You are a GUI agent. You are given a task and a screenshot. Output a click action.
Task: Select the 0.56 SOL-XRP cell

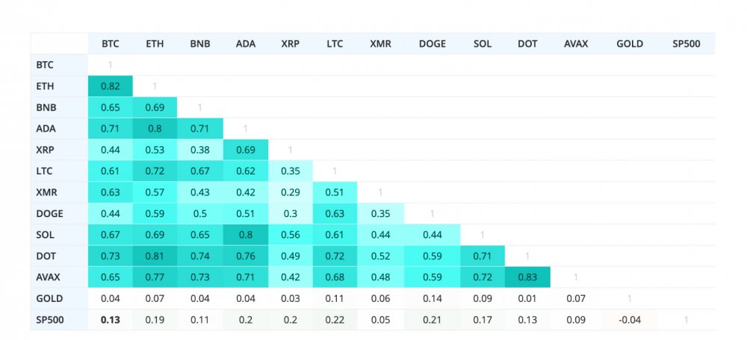click(290, 234)
